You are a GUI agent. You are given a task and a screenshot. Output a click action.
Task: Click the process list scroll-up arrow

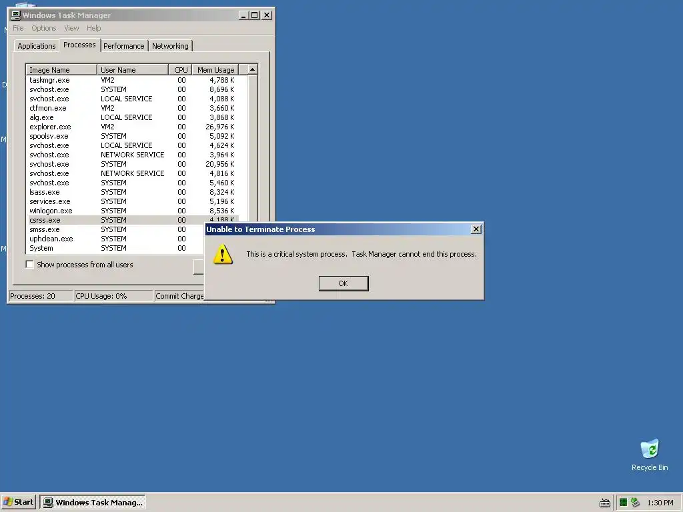point(252,69)
